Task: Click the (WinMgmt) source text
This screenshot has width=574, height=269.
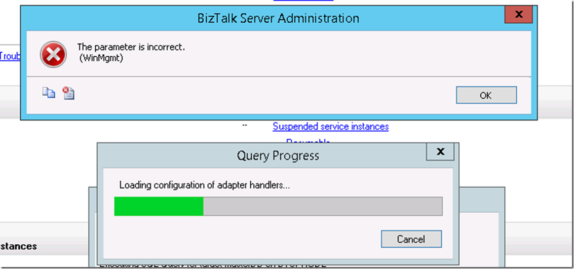Action: tap(101, 58)
